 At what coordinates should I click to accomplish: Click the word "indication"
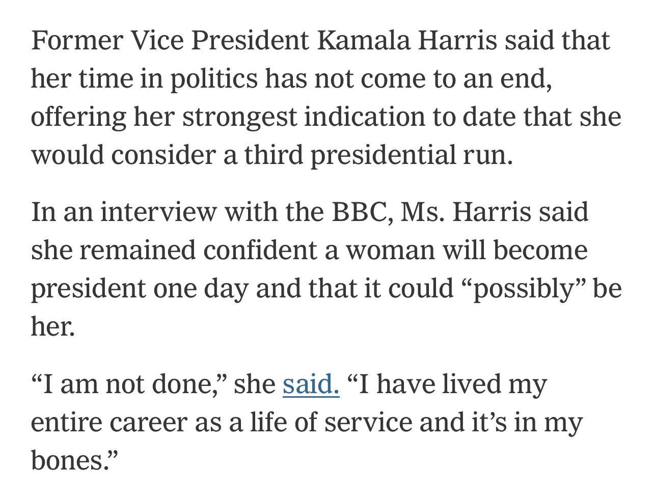[x=364, y=117]
